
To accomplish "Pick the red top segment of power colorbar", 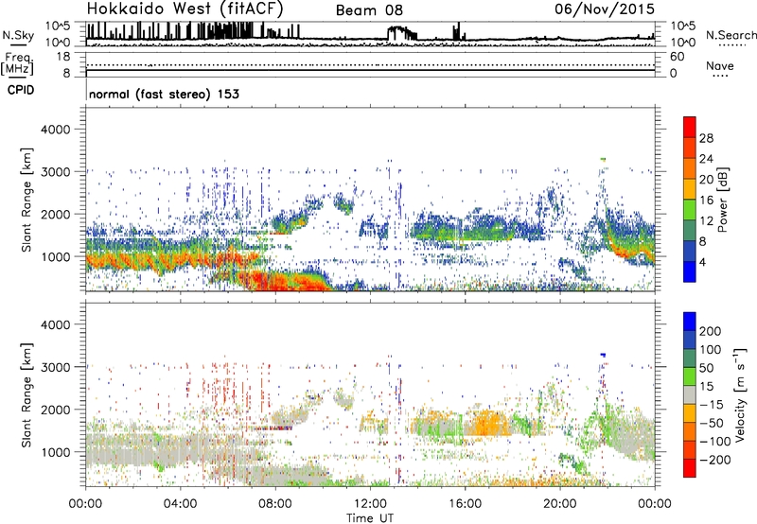I will (690, 128).
